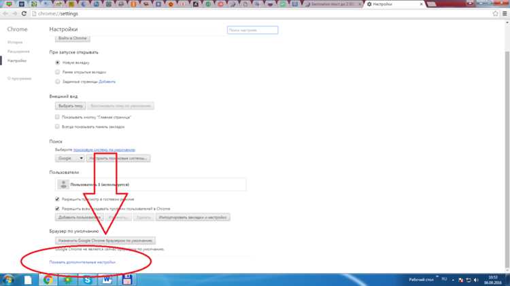510x286 pixels.
Task: Open the blank document icon in taskbar
Action: click(28, 280)
